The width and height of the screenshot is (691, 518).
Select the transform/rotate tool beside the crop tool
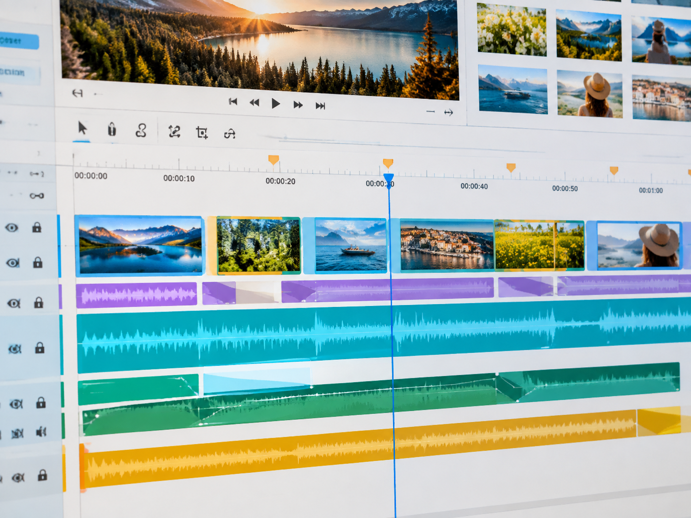tap(174, 131)
